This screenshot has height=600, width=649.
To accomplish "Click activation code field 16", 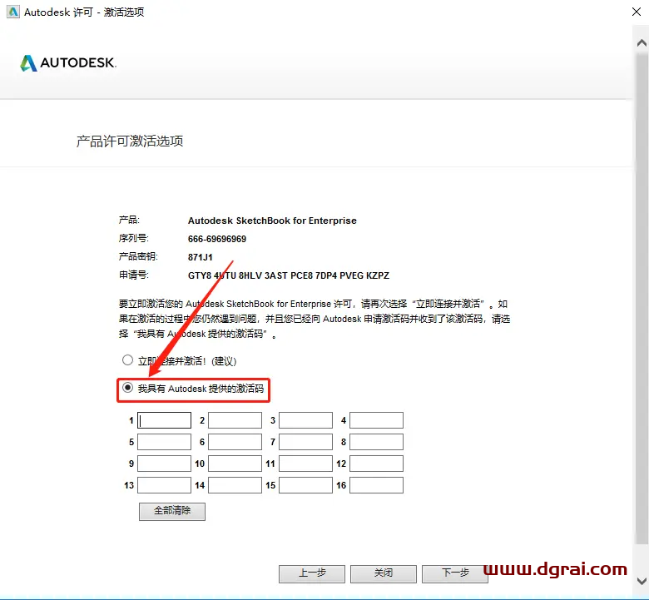I will 377,485.
